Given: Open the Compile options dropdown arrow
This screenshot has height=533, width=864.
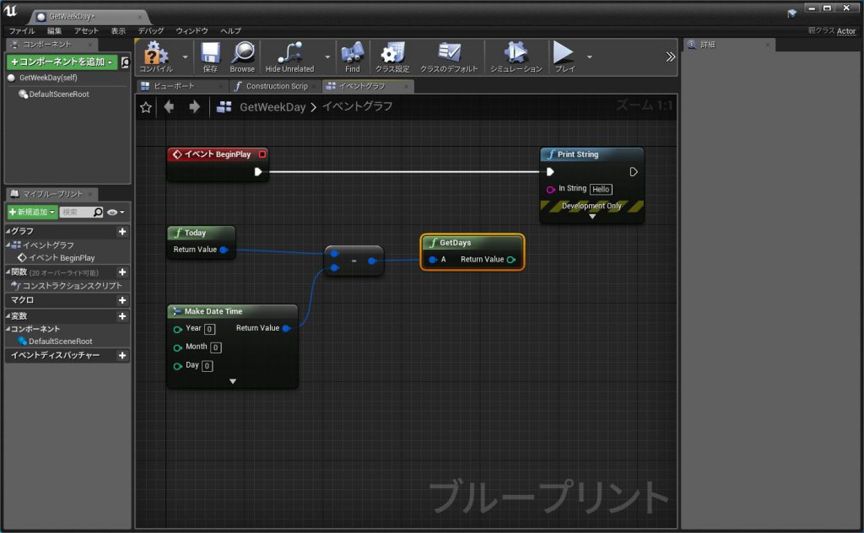Looking at the screenshot, I should click(185, 57).
